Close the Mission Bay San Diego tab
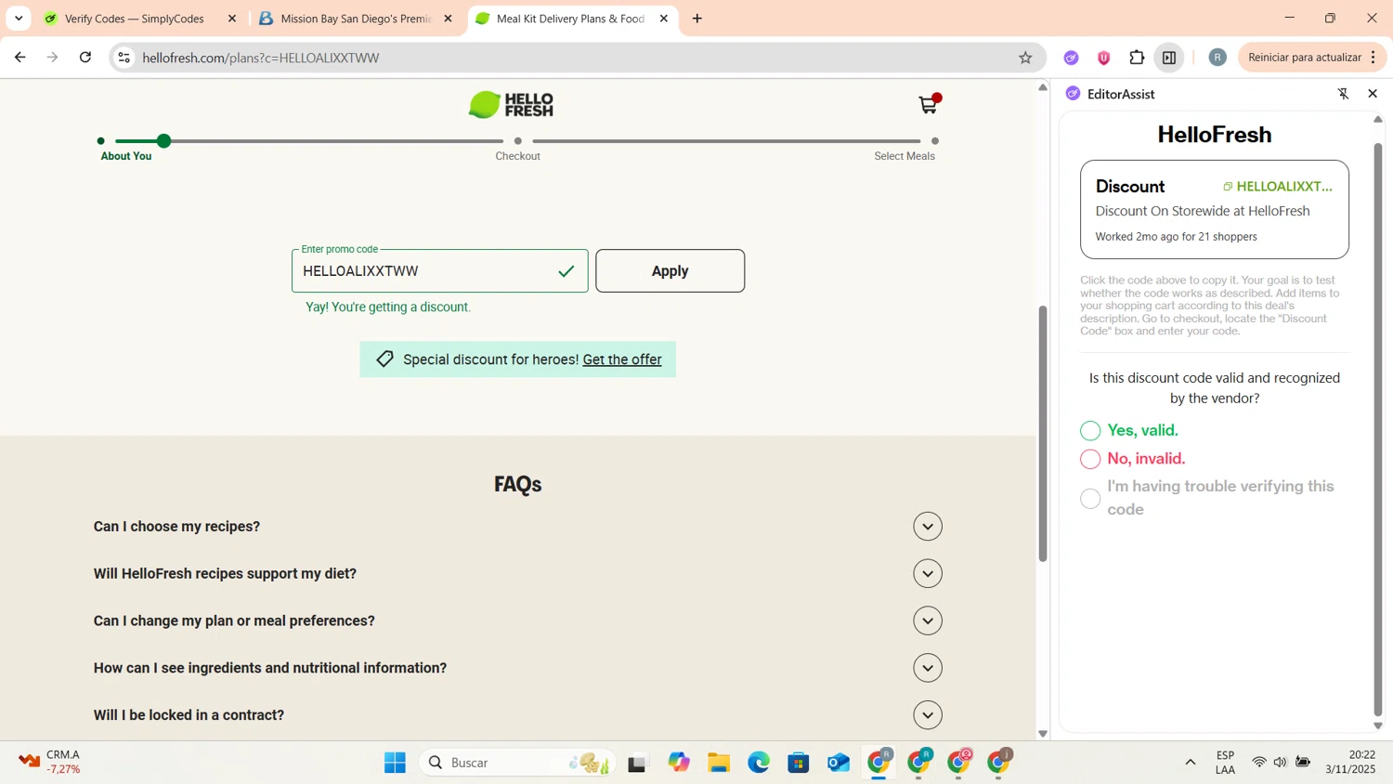Image resolution: width=1393 pixels, height=784 pixels. [448, 19]
